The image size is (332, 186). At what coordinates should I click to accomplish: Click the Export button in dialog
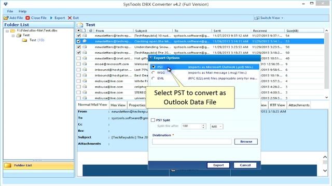(x=218, y=165)
